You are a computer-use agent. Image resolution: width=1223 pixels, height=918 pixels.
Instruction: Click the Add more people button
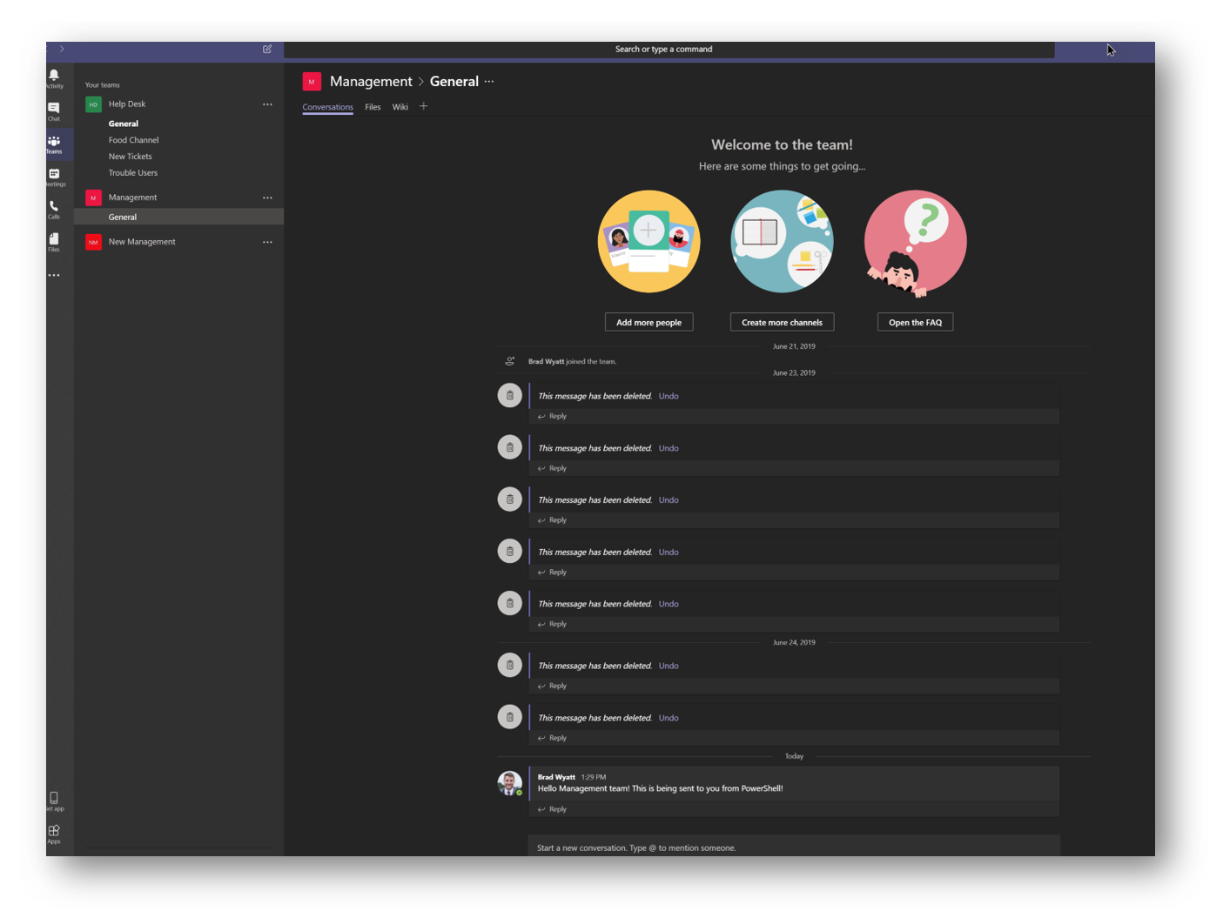coord(648,322)
